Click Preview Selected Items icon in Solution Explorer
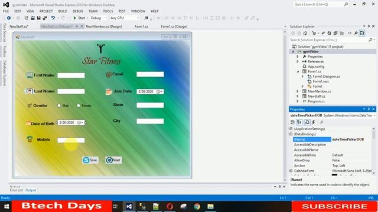 pyautogui.click(x=362, y=33)
